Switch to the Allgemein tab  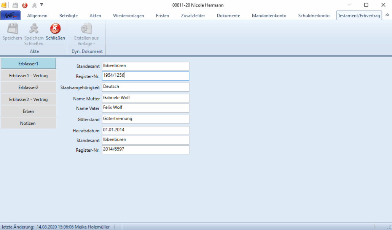point(37,16)
